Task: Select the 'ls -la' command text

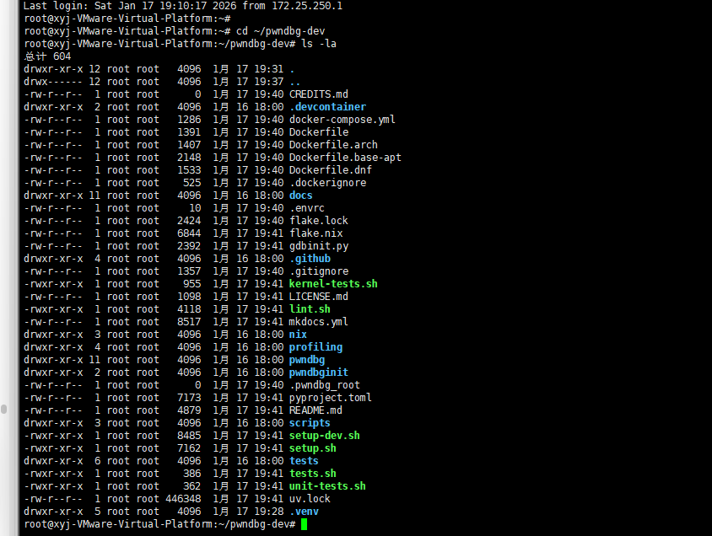Action: (x=319, y=44)
